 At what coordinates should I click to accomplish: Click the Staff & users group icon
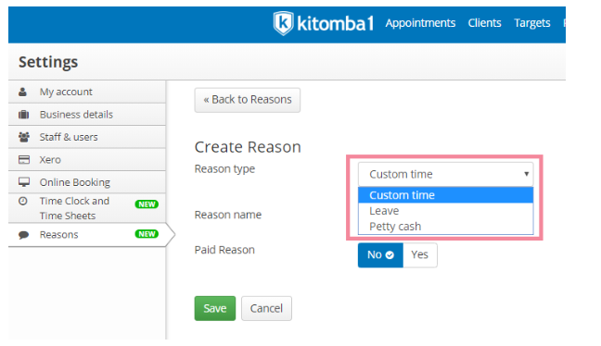(x=24, y=137)
